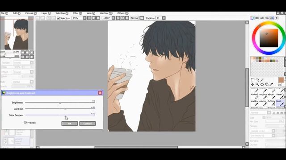Select the eBrush brush preset
The width and height of the screenshot is (286, 160).
click(271, 97)
